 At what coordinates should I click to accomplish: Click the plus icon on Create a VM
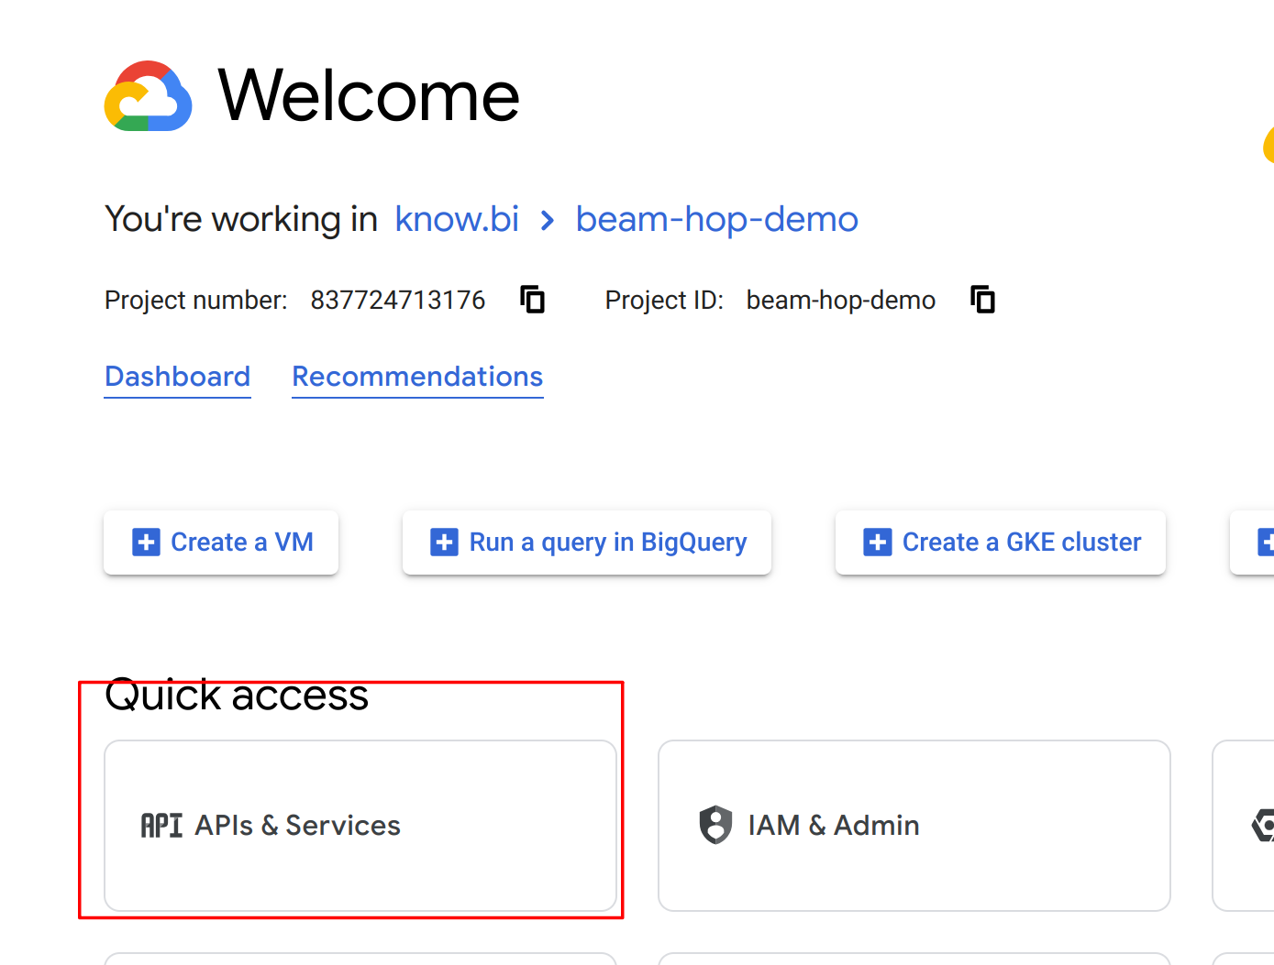click(146, 543)
